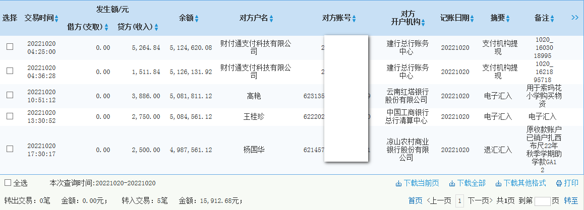584x210 pixels.
Task: Click amount 5,264.84 in credit column
Action: point(146,47)
